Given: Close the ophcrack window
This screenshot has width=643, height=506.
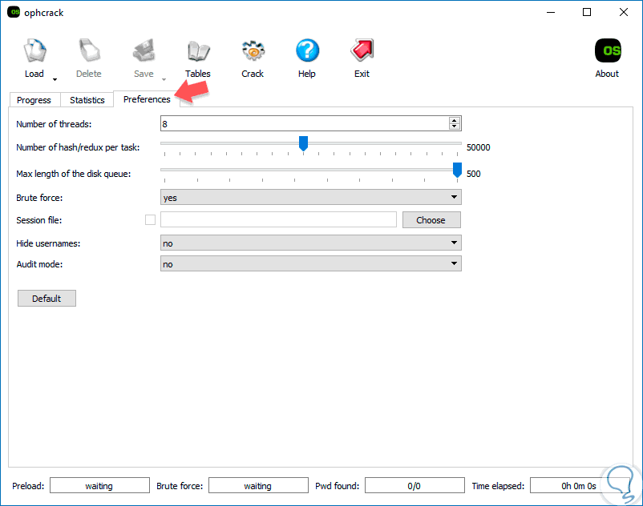Looking at the screenshot, I should (x=623, y=12).
